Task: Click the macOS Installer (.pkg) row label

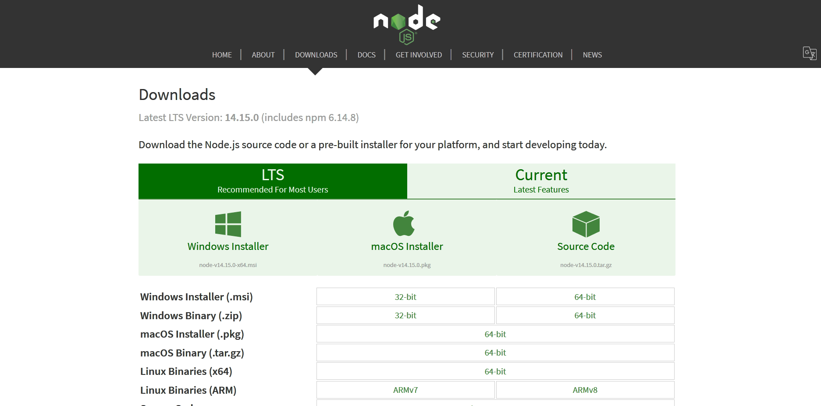Action: coord(192,334)
